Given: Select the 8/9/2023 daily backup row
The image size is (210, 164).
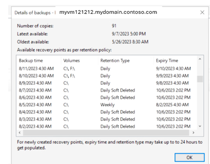Looking at the screenshot, I should (35, 83).
